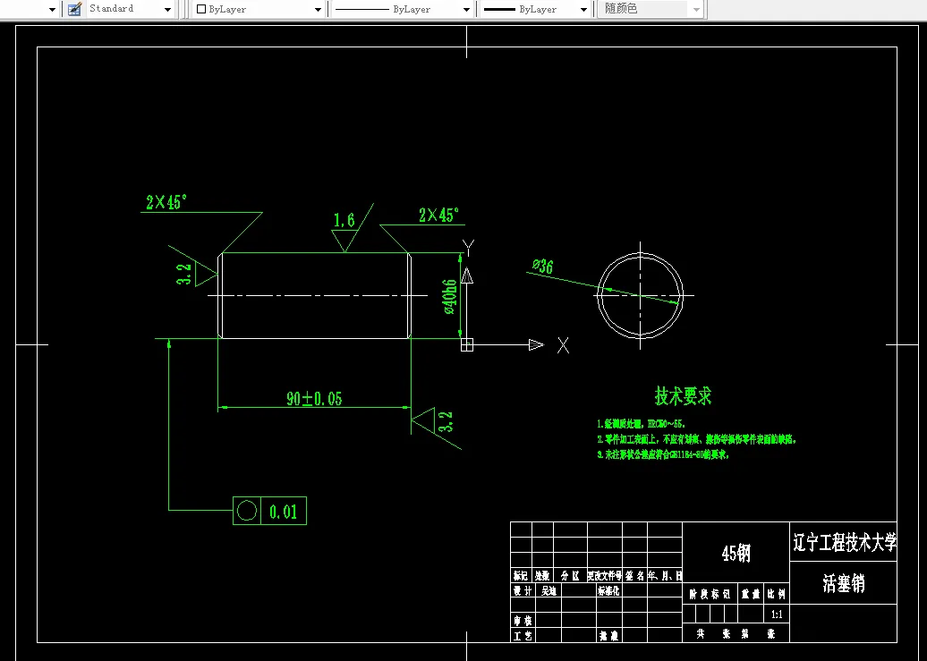This screenshot has height=661, width=927.
Task: Select the 1.6 surface roughness value
Action: pos(344,221)
